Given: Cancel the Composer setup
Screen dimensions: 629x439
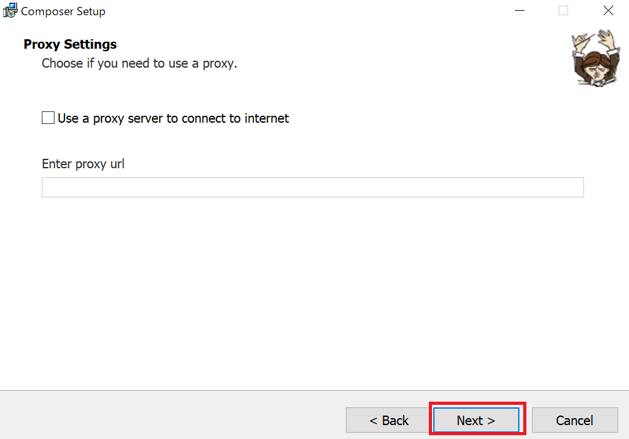Looking at the screenshot, I should point(575,420).
